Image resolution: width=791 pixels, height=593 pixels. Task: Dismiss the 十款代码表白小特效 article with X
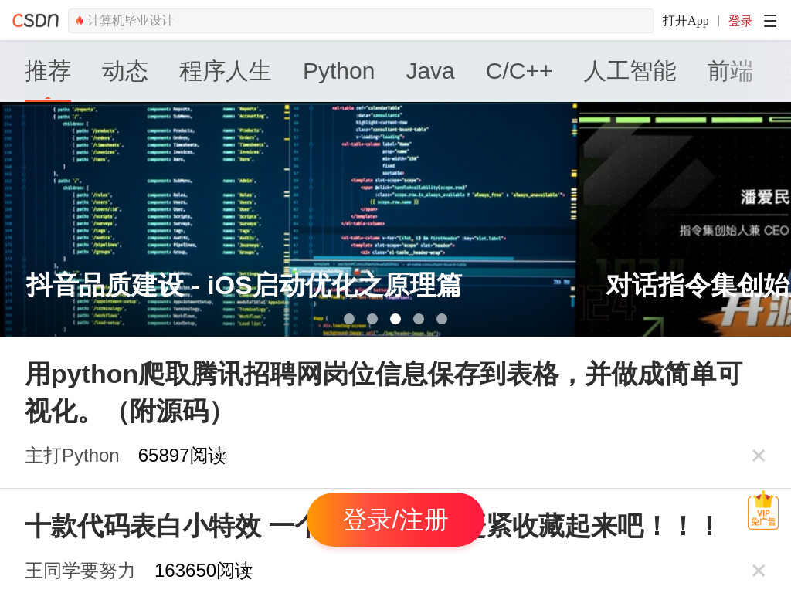point(759,571)
